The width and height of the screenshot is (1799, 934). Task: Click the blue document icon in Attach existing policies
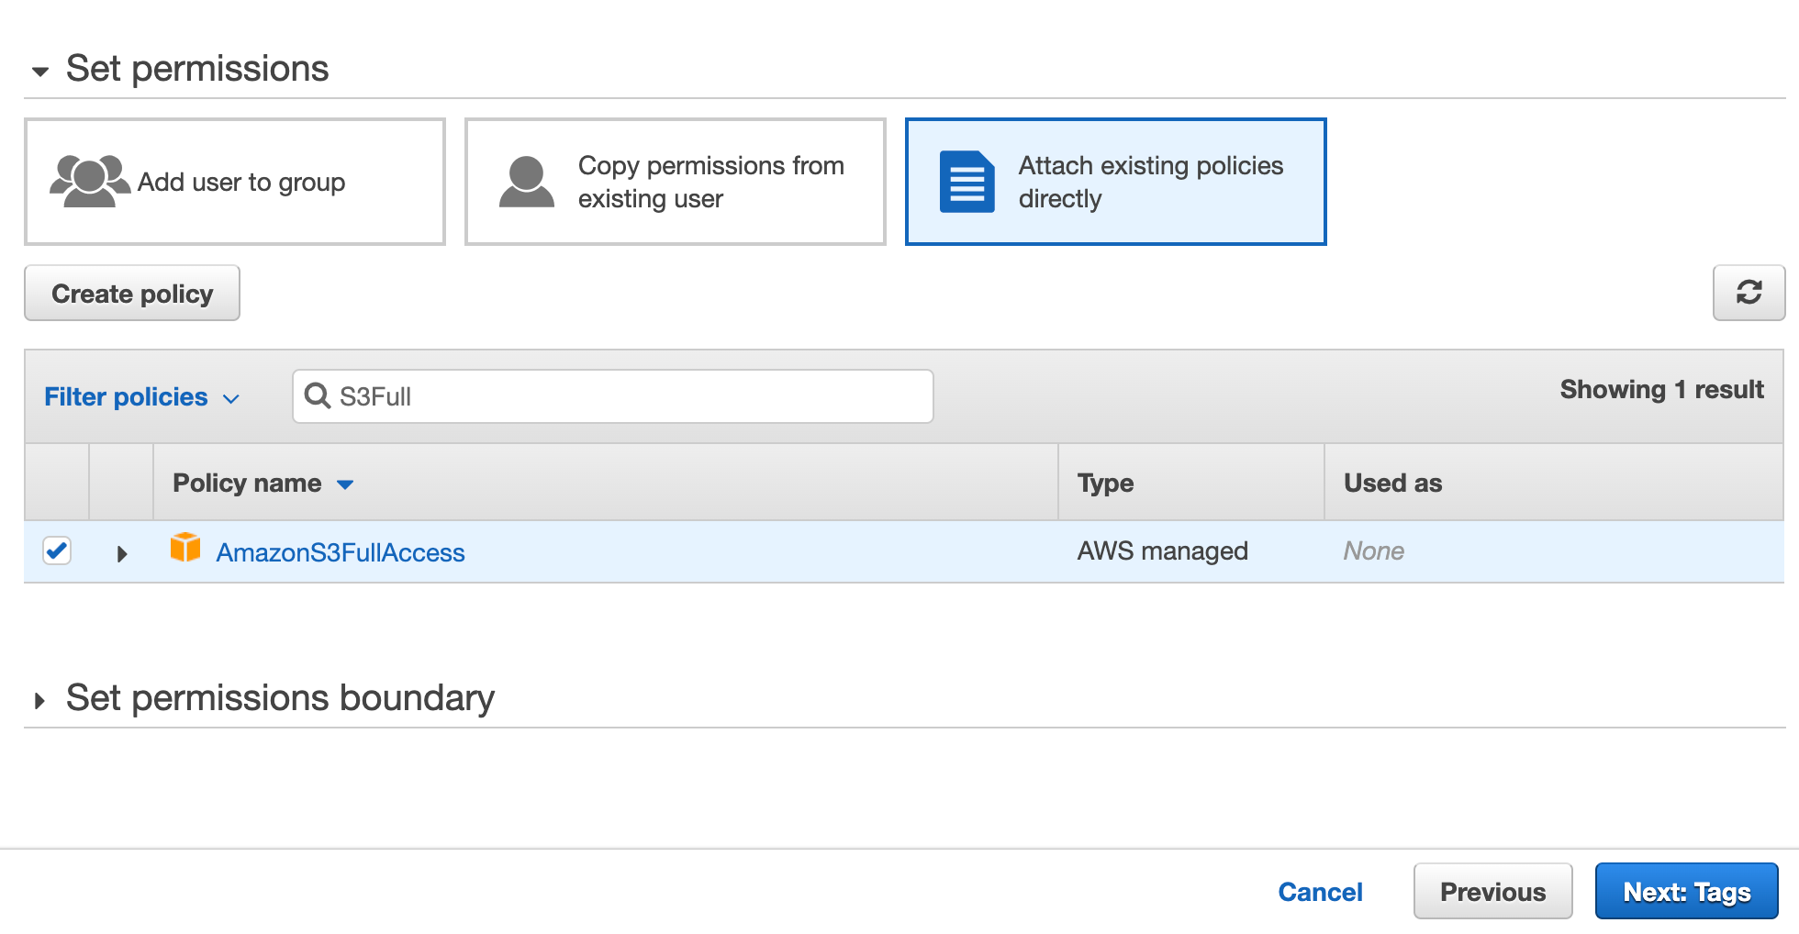tap(967, 182)
